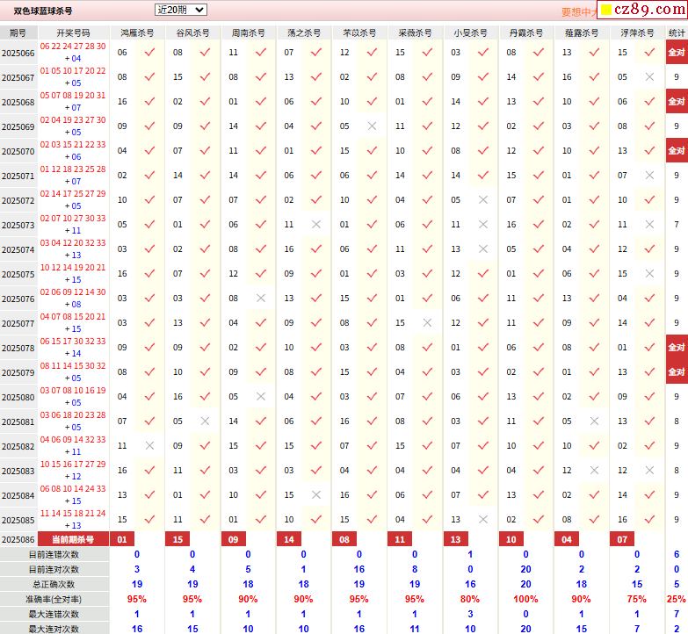Screen dimensions: 688x634
Task: Click the gray X in row 2025085 小旻 column
Action: coord(483,519)
